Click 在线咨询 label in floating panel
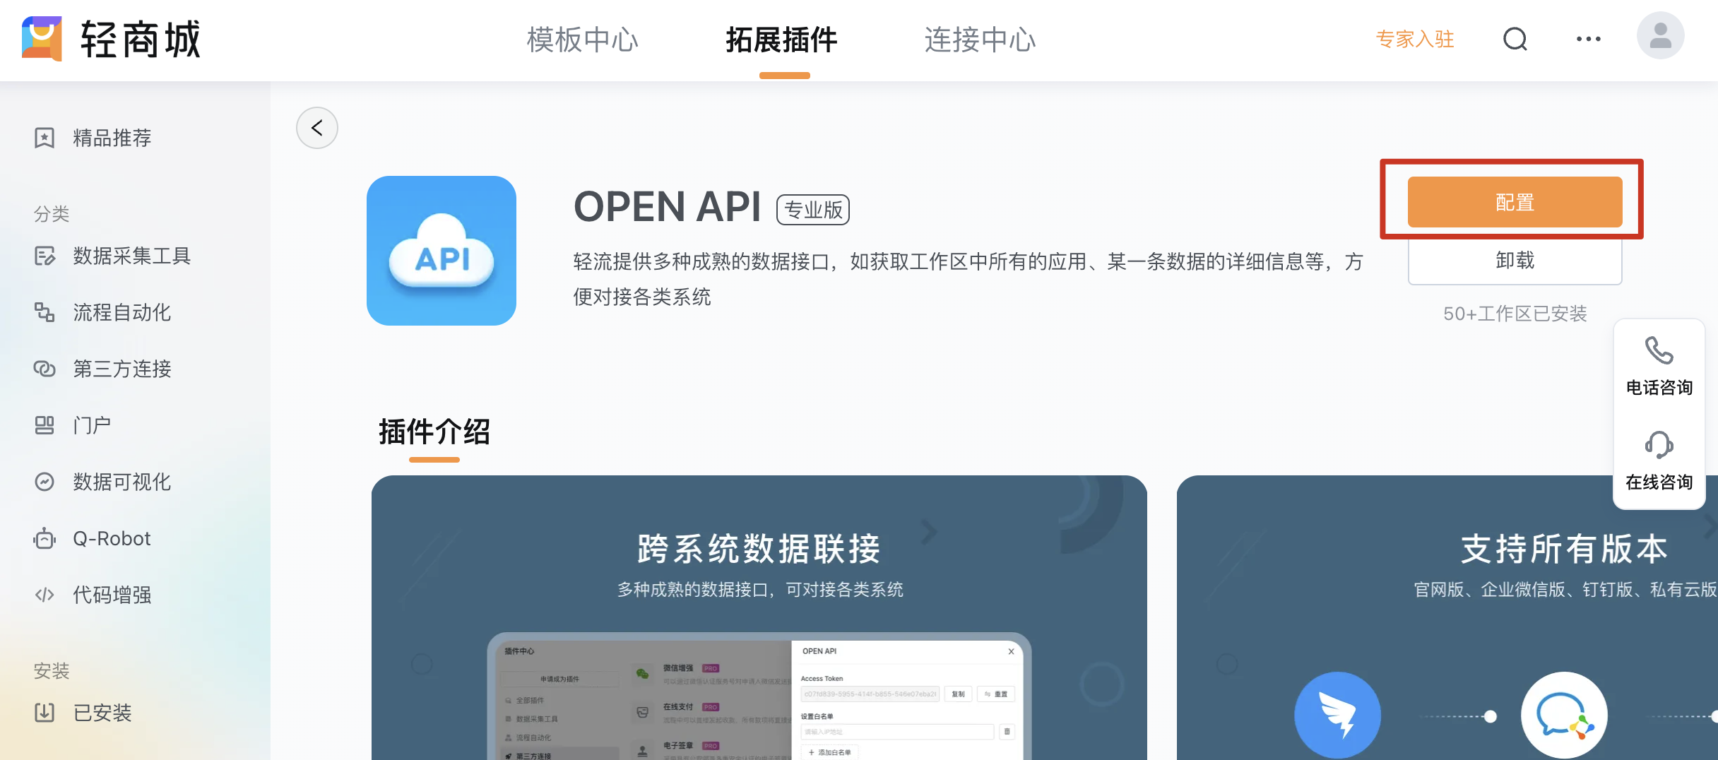This screenshot has height=760, width=1718. point(1659,482)
